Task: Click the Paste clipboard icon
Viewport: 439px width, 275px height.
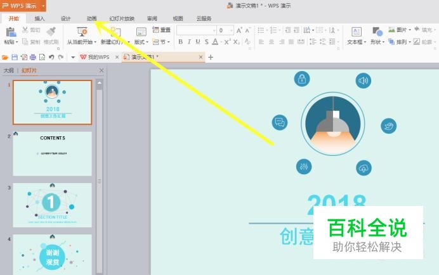Action: coord(11,32)
